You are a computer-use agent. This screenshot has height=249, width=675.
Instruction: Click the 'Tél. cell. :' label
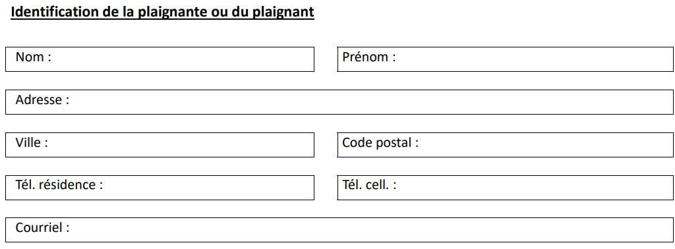click(x=369, y=185)
